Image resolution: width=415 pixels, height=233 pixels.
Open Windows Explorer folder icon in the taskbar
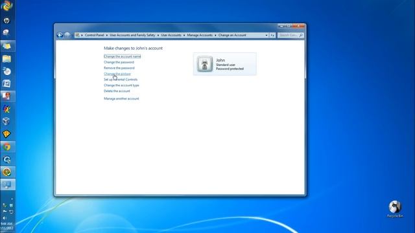6,58
